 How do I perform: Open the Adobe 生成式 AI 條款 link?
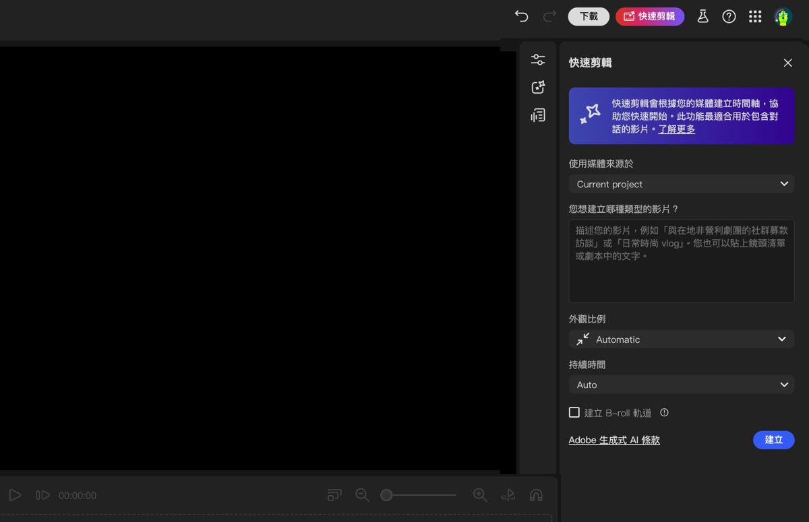pyautogui.click(x=613, y=440)
